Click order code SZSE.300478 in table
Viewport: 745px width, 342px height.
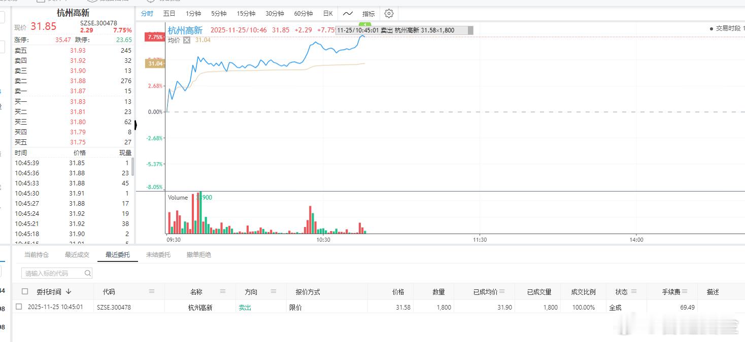coord(114,307)
